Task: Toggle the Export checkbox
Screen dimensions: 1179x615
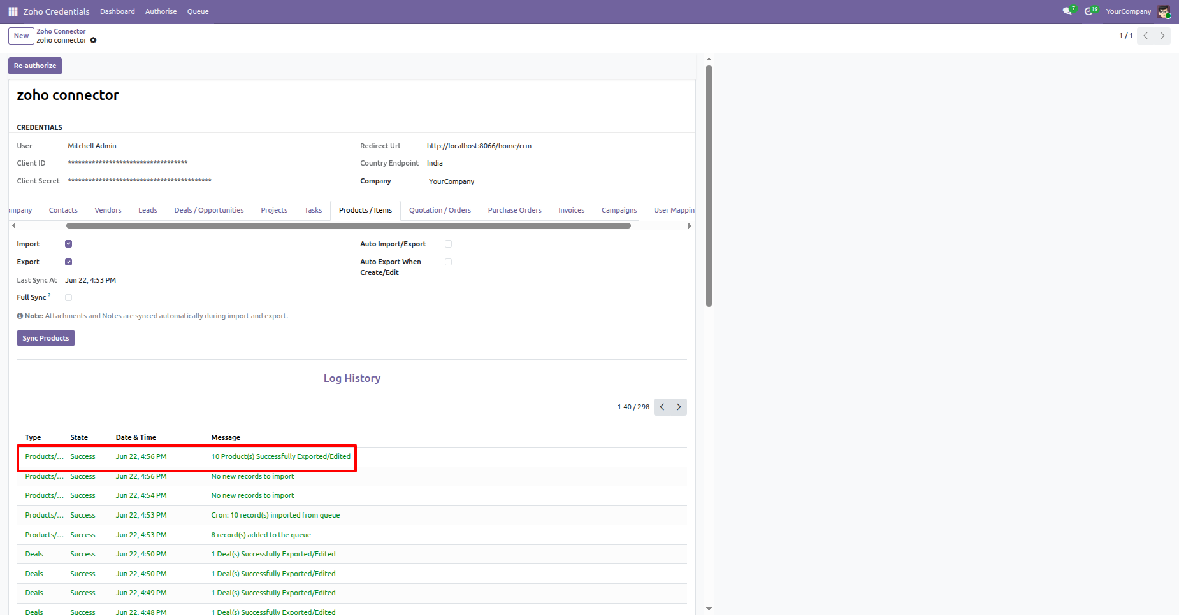Action: pyautogui.click(x=69, y=262)
